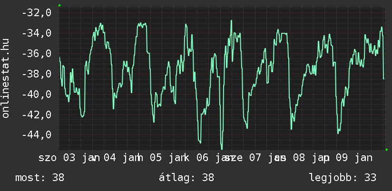This screenshot has height=191, width=392.
Task: Click the '07' date on the time axis
Action: (x=255, y=158)
